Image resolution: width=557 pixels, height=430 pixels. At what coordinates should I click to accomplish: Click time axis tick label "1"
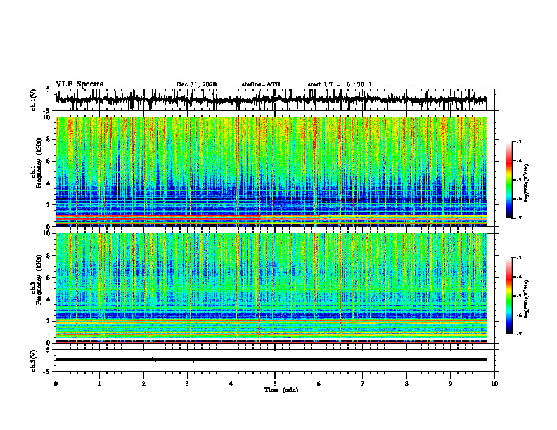coord(99,384)
